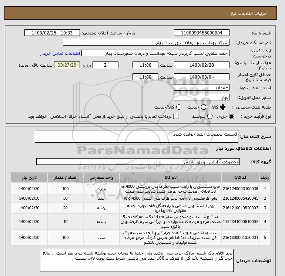Click the اطلاعات کالاهای مورد نیاز heading
The image size is (285, 276).
point(244,149)
